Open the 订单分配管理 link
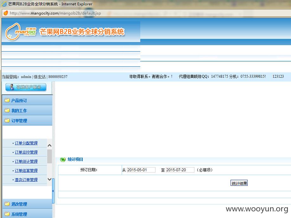This screenshot has width=291, height=218. [26, 143]
